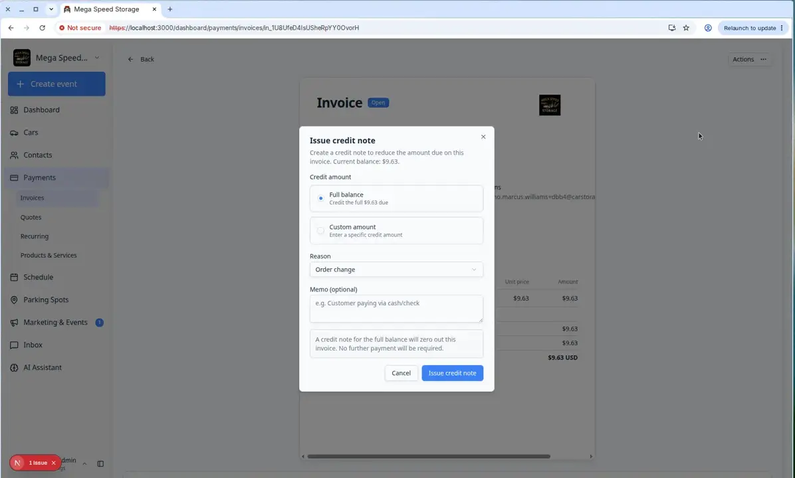Open the Reason dropdown showing Order change

[396, 270]
